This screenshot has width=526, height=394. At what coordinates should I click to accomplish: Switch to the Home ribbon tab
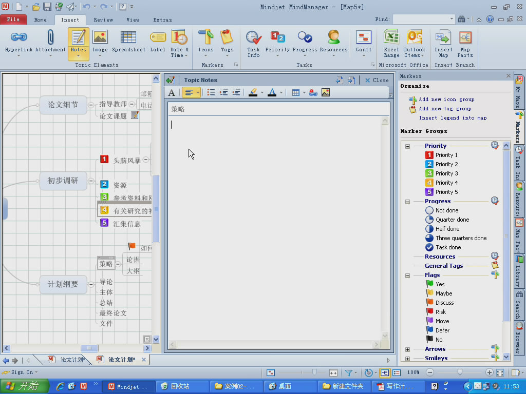coord(40,20)
